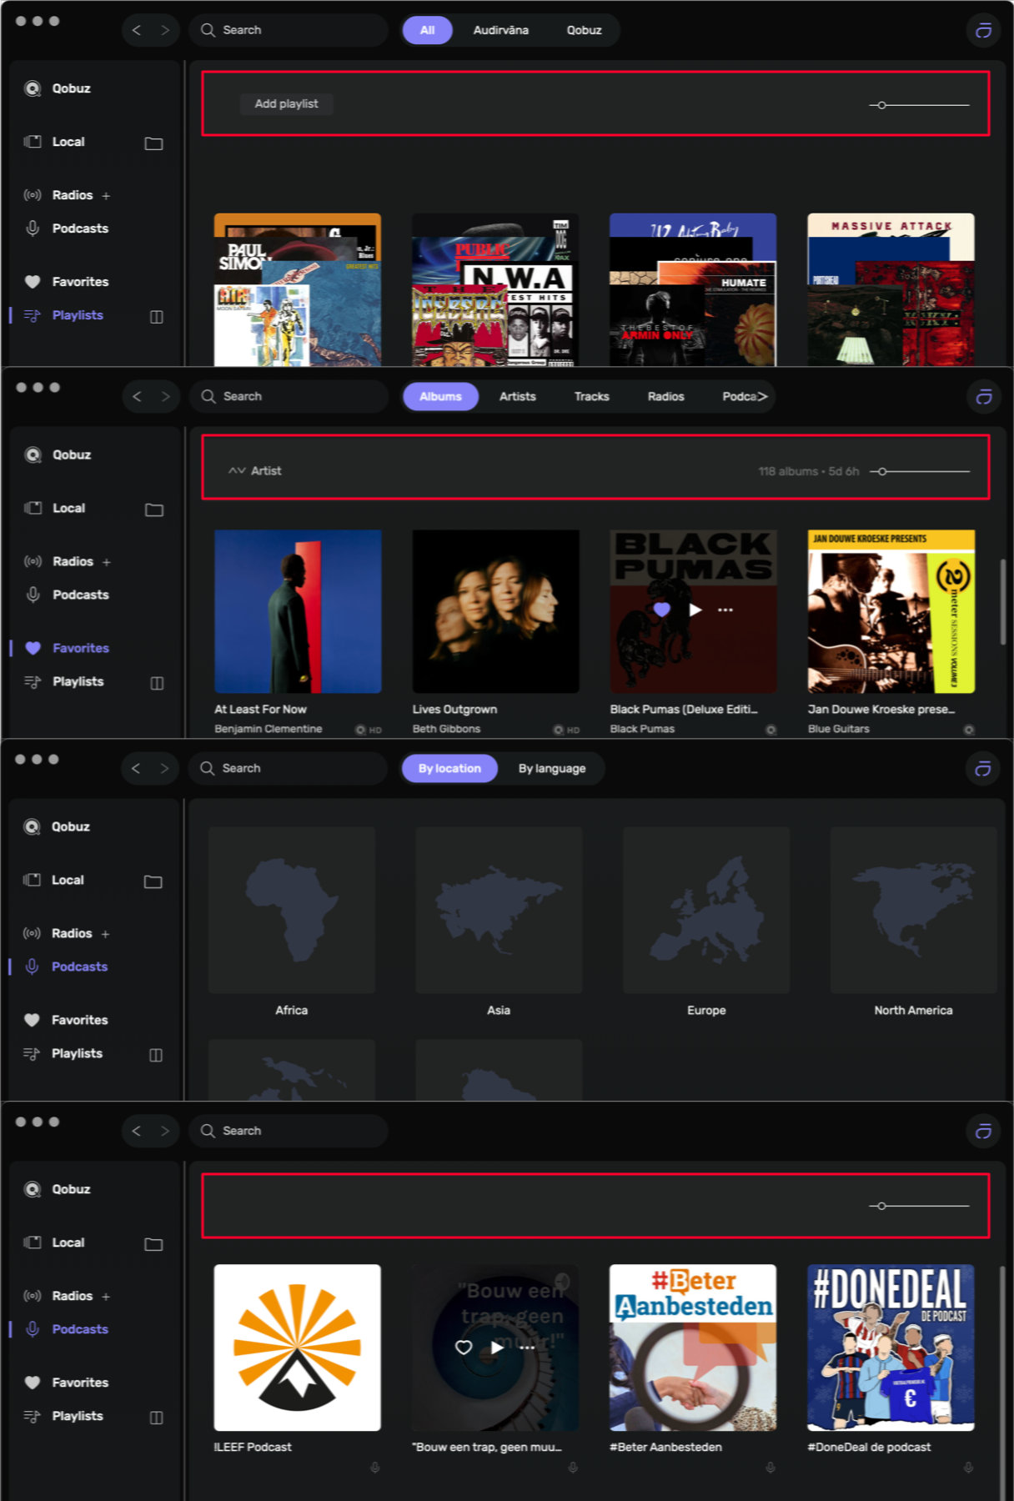The image size is (1014, 1501).
Task: Click heart icon on "Bouw een trap" podcast
Action: pos(464,1347)
